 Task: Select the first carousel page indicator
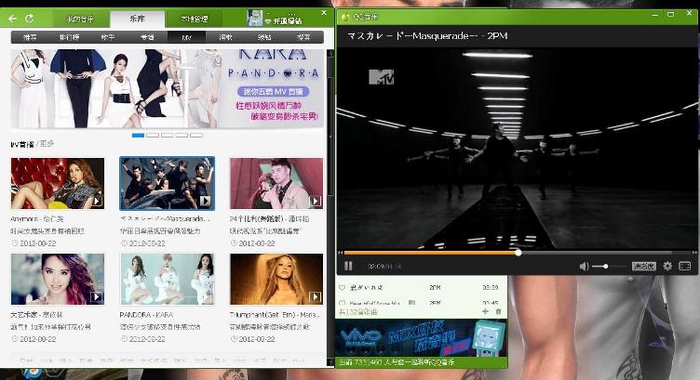pos(138,135)
